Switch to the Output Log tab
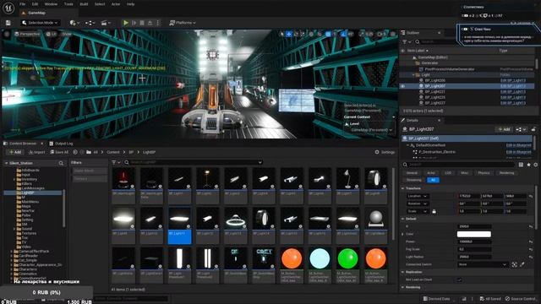 click(x=61, y=144)
